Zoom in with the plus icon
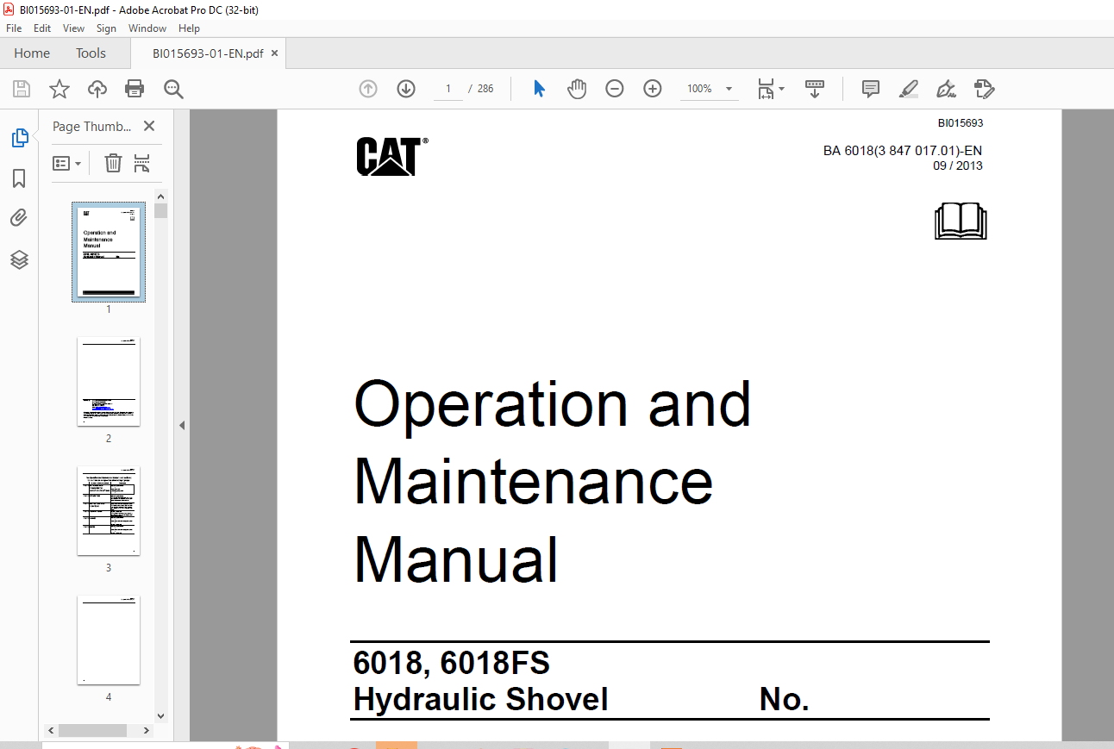Screen dimensions: 1114x749 point(653,89)
